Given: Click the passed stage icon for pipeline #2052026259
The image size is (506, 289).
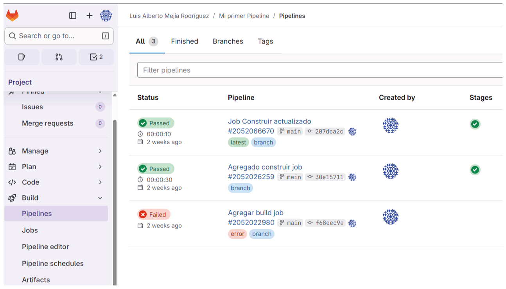Looking at the screenshot, I should coord(475,170).
